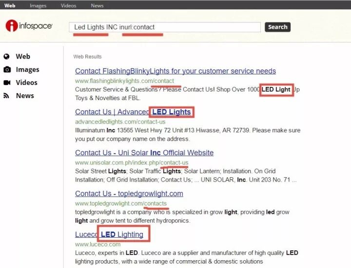Viewport: 351px width, 268px height.
Task: Select Videos in the left sidebar
Action: 26,82
